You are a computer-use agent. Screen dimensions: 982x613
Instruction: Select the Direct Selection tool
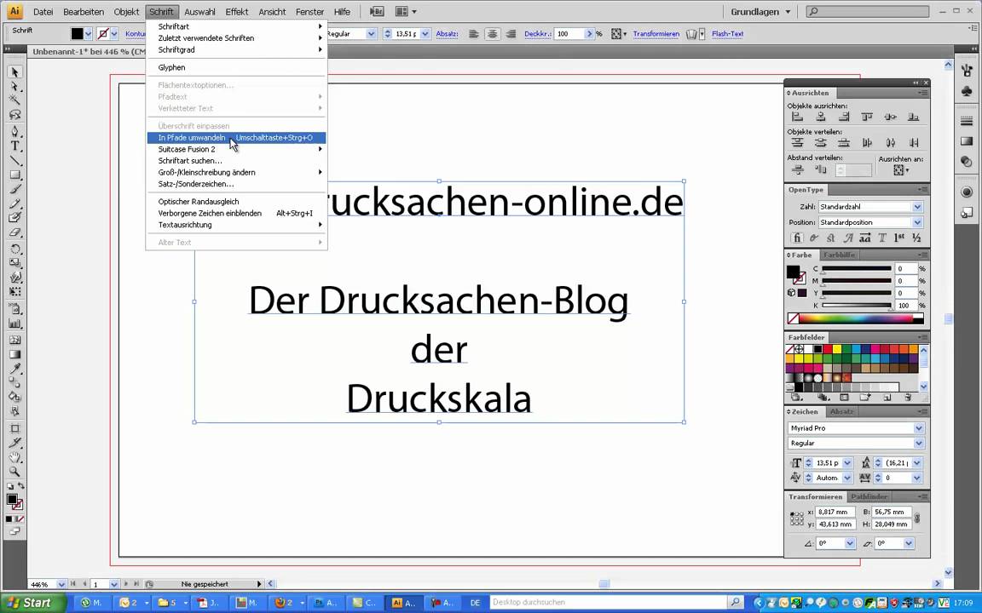[15, 86]
